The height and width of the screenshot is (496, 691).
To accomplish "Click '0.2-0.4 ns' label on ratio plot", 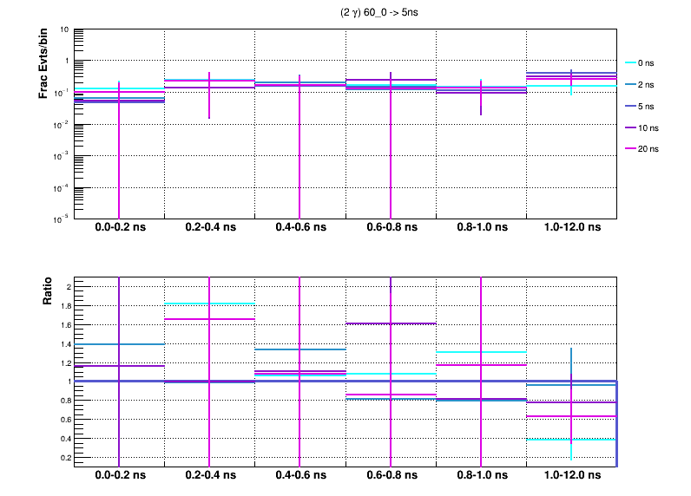I will click(x=209, y=476).
